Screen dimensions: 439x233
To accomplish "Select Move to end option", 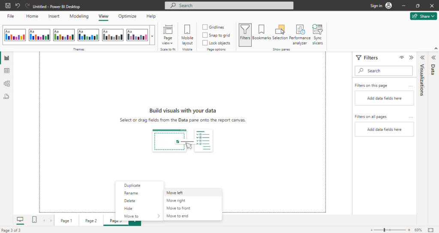I will pyautogui.click(x=192, y=216).
